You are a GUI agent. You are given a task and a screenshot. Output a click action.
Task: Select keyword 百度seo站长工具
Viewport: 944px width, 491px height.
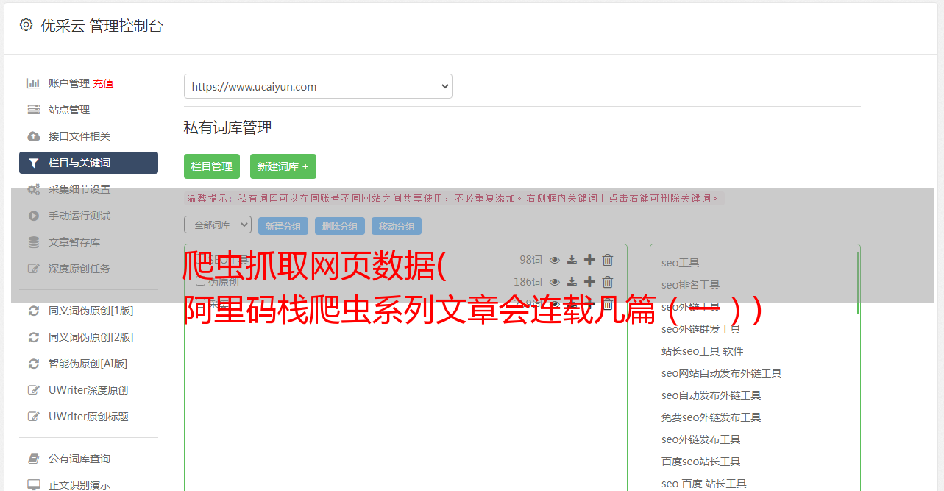click(701, 462)
